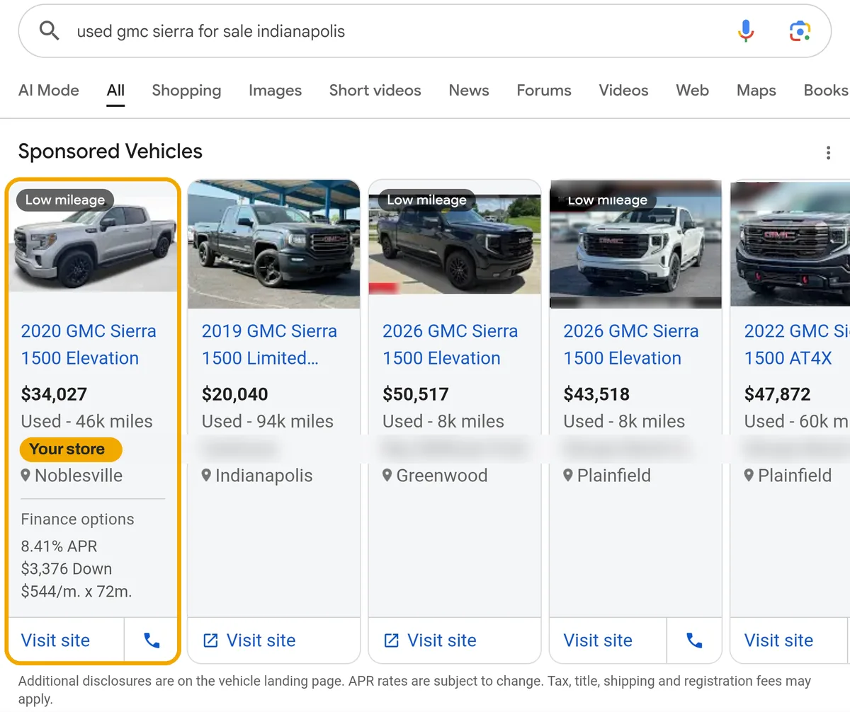Visit site for Noblesville 2020 Sierra

[x=55, y=641]
